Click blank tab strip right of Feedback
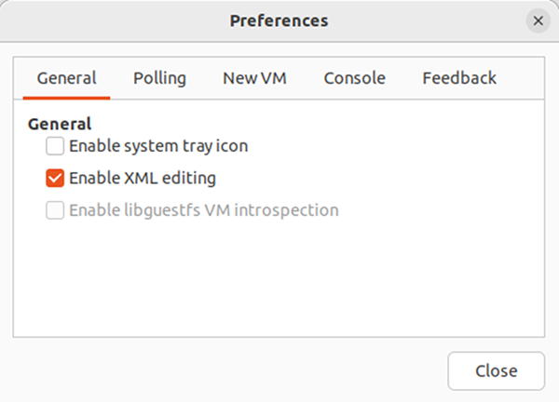The height and width of the screenshot is (402, 559). click(x=525, y=78)
